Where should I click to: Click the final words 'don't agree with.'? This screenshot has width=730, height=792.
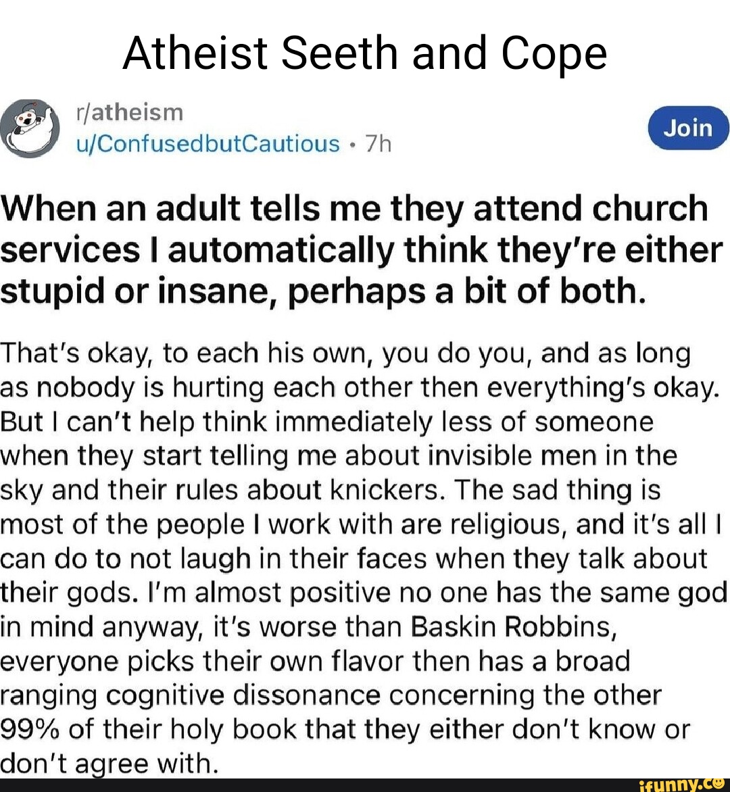coord(109,764)
